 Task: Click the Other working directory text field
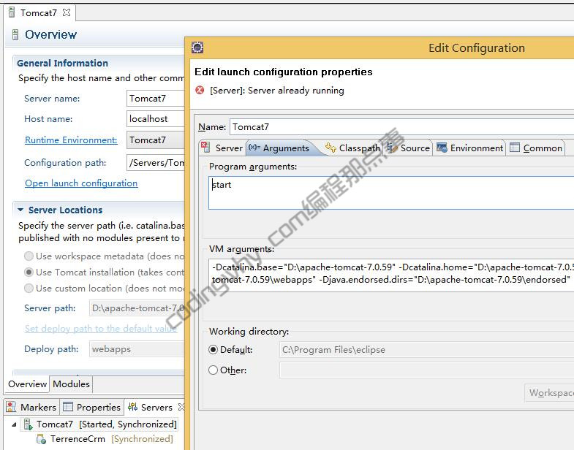coord(427,370)
